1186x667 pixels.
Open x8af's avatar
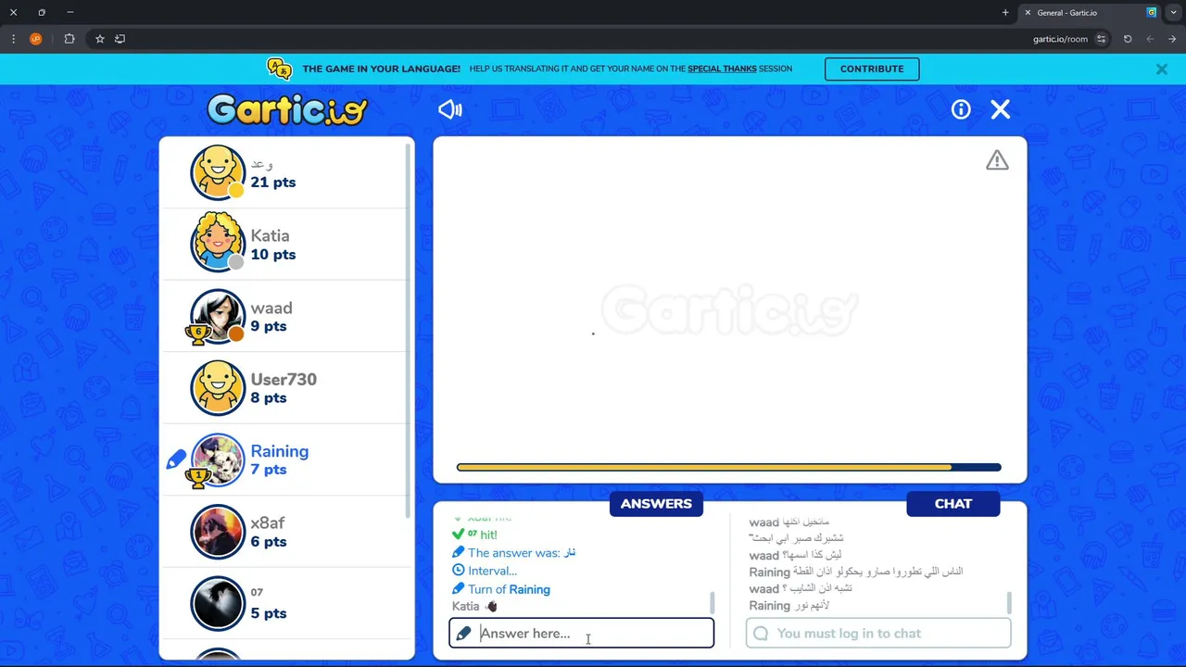218,532
